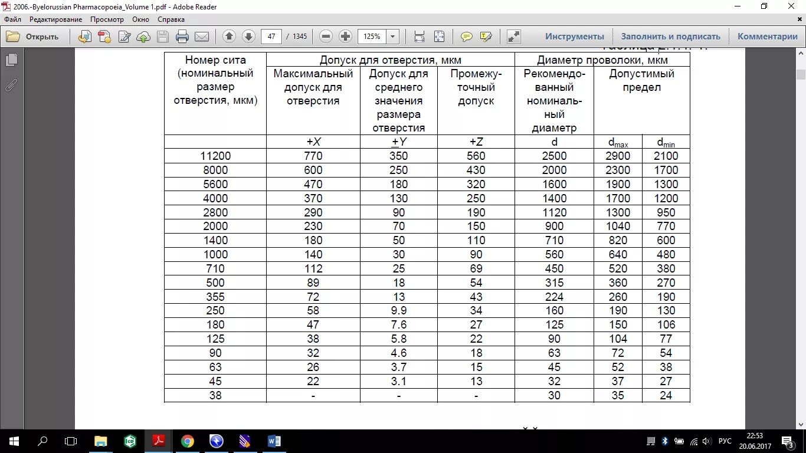Add a sticky note comment
This screenshot has height=453, width=806.
tap(467, 37)
